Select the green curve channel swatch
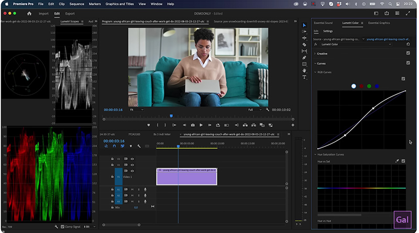Viewport: 419px width, 233px height. click(369, 86)
